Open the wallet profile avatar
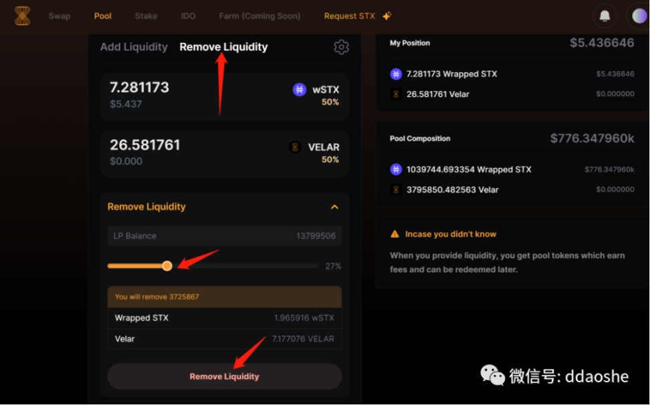Image resolution: width=650 pixels, height=405 pixels. pos(639,16)
